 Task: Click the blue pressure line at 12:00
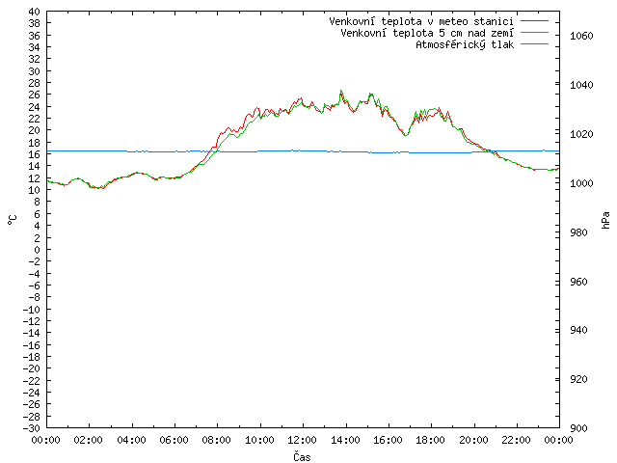303,150
